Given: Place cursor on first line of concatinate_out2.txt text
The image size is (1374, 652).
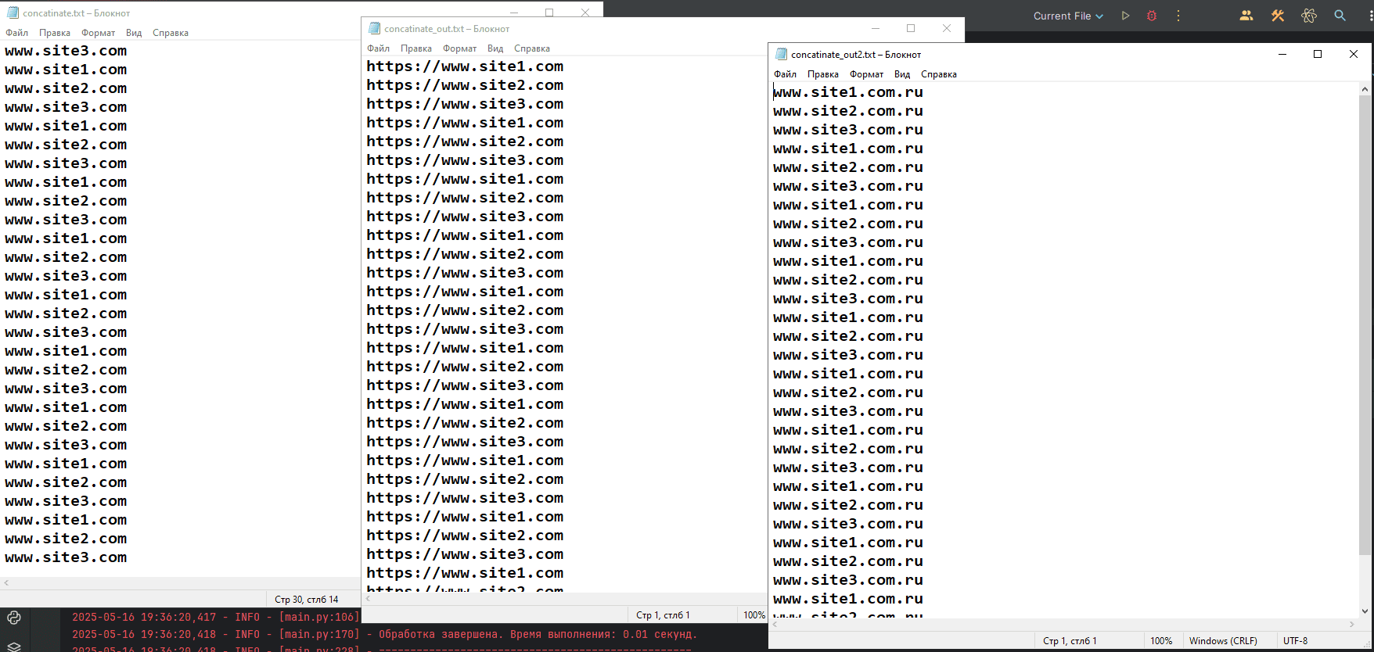Looking at the screenshot, I should click(x=848, y=92).
